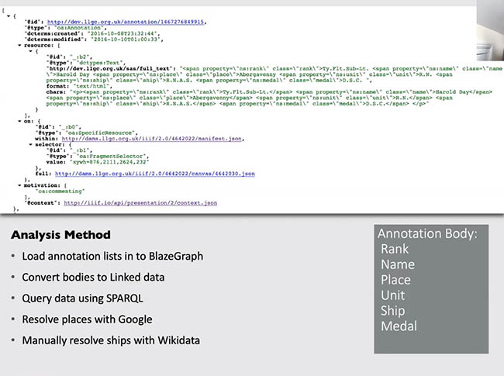504x376 pixels.
Task: Collapse the 'on' object node
Action: [x=19, y=121]
